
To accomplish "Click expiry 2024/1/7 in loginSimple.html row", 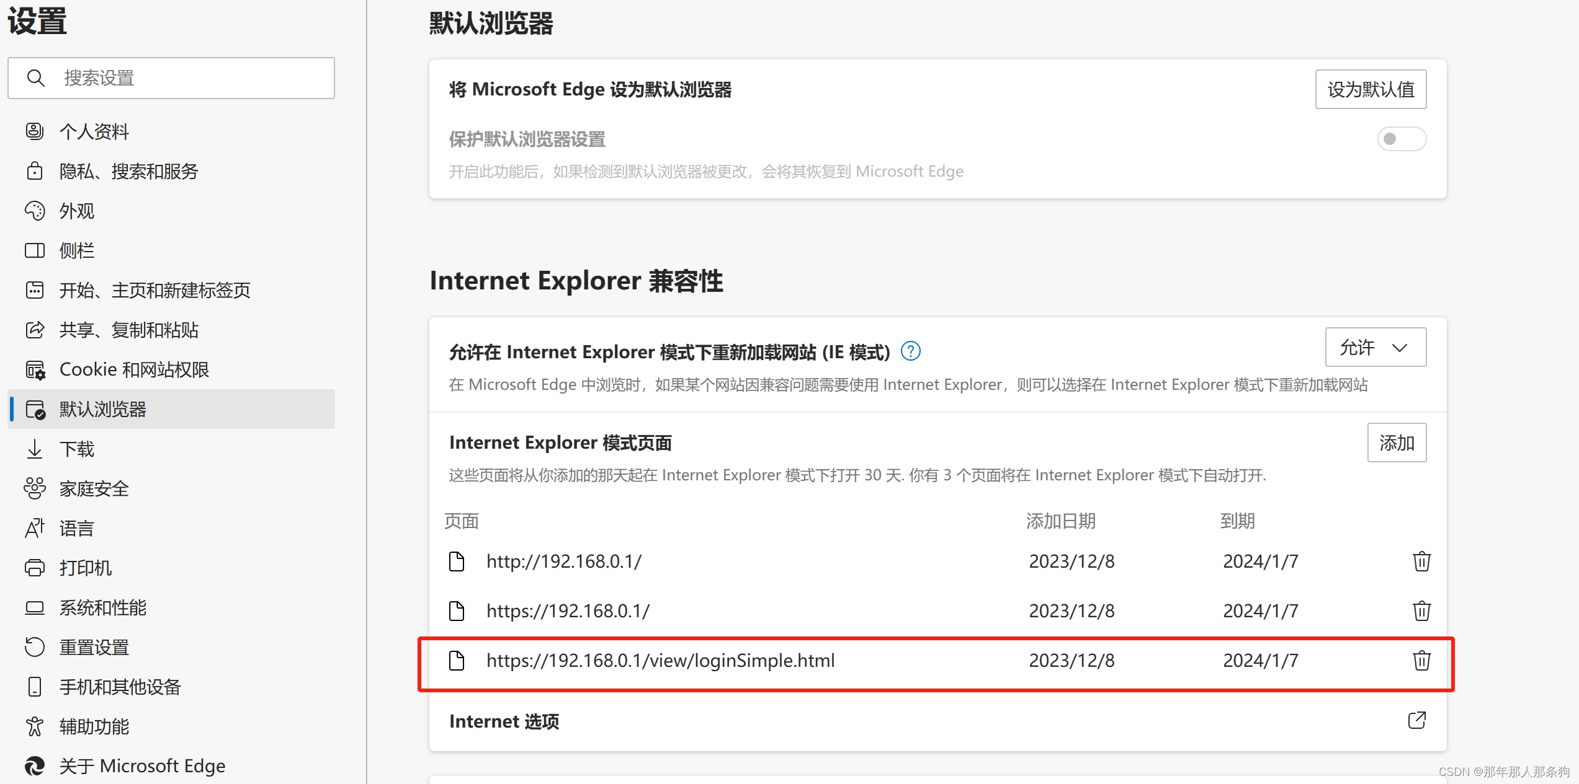I will 1261,661.
